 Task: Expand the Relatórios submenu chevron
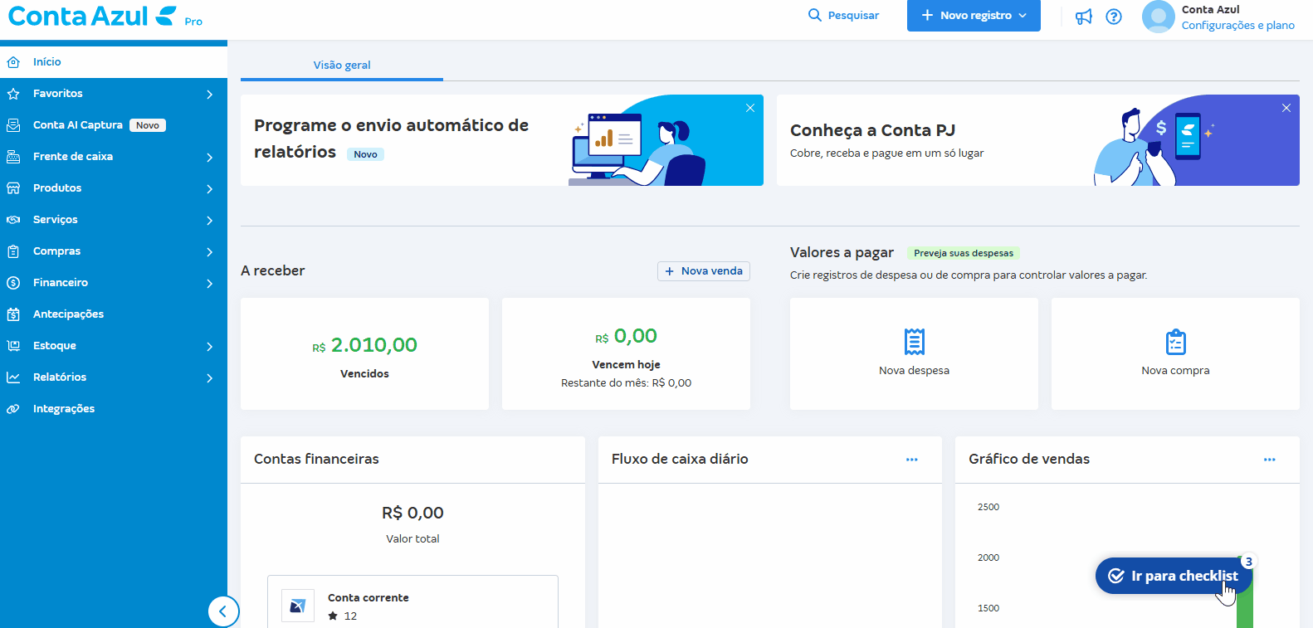[x=210, y=378]
